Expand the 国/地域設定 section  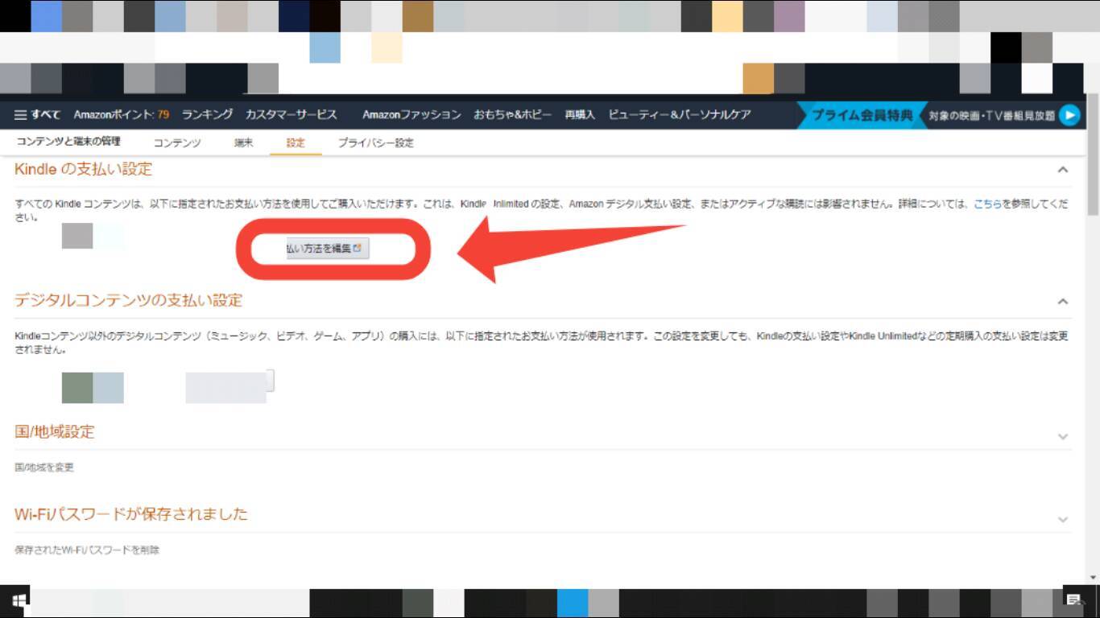pos(1063,437)
